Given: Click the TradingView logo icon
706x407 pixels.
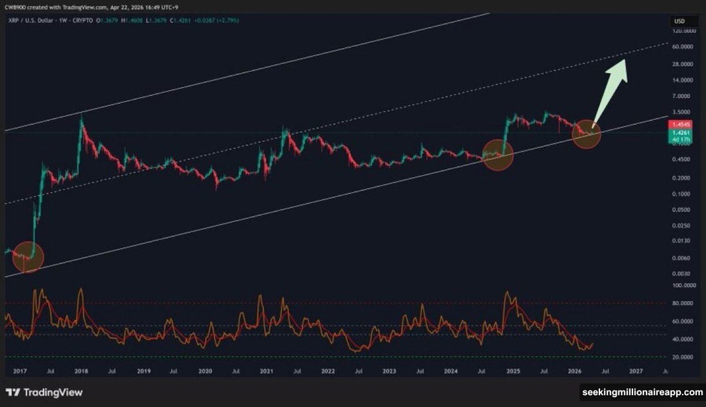Looking at the screenshot, I should [13, 392].
